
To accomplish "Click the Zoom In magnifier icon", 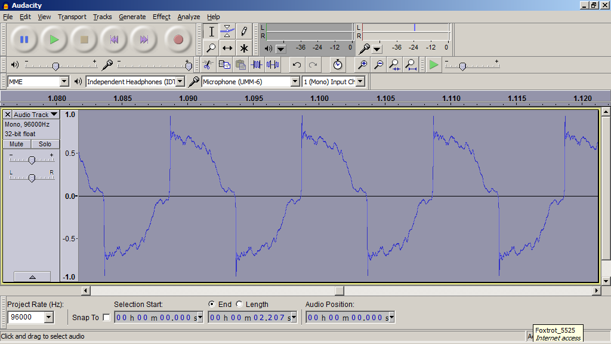I will 362,64.
